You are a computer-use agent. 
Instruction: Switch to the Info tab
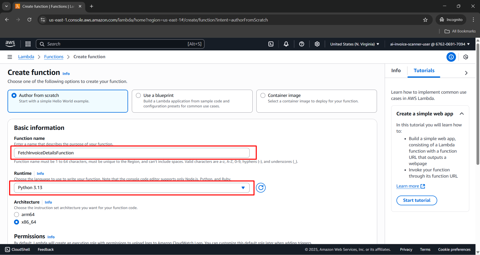tap(395, 70)
